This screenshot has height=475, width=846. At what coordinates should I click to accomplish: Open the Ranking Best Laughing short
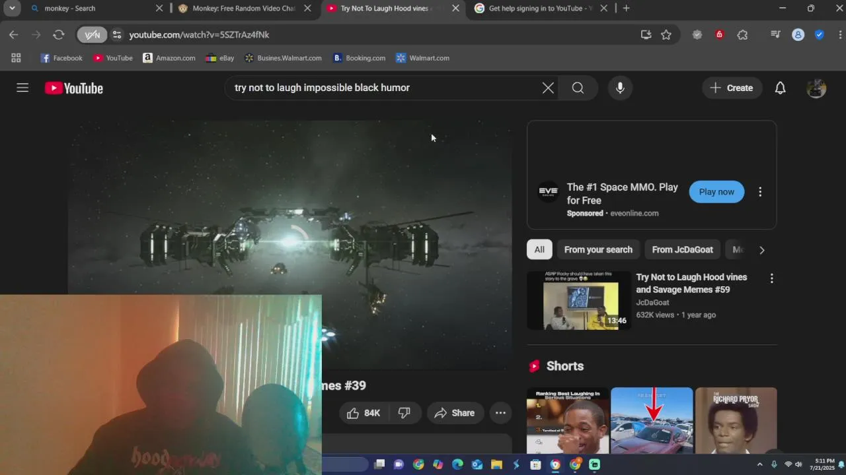pyautogui.click(x=568, y=420)
